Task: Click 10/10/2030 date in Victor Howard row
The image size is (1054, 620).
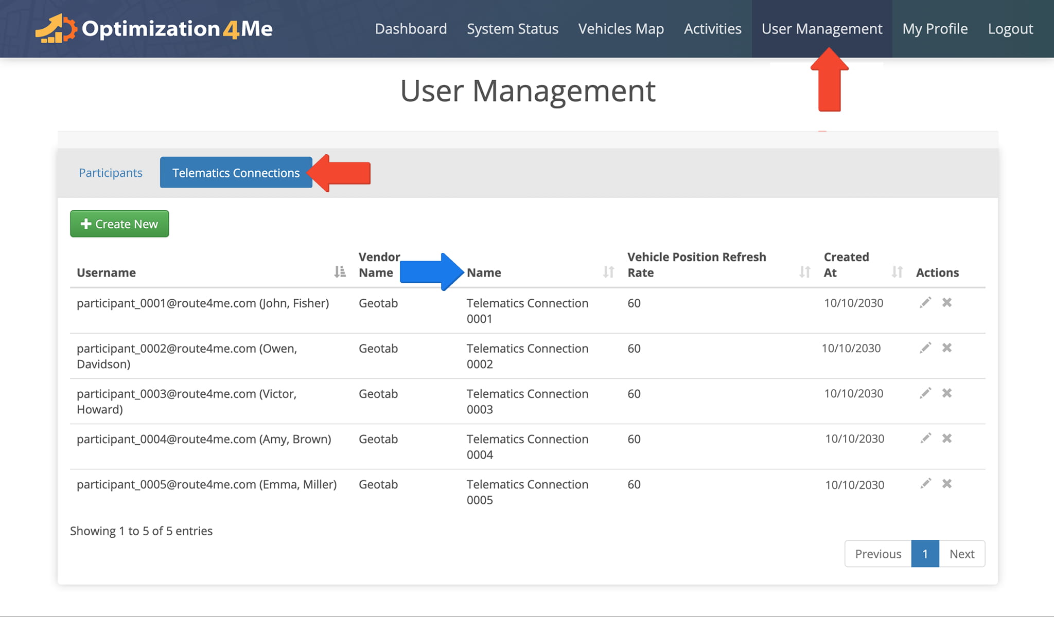Action: point(854,393)
